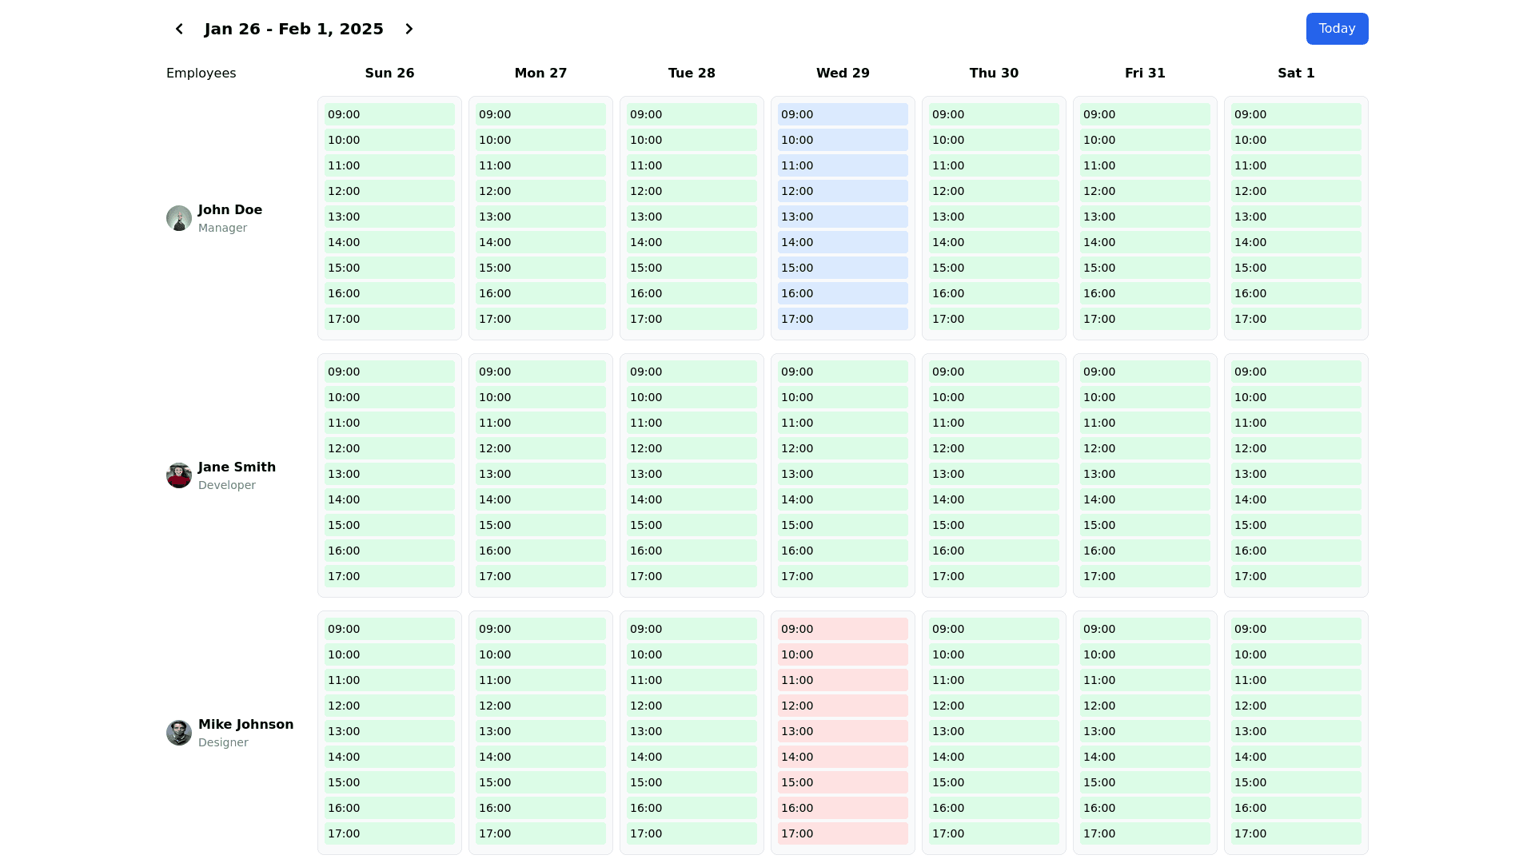Click John Doe's avatar picture
This screenshot has height=863, width=1535.
pos(179,218)
